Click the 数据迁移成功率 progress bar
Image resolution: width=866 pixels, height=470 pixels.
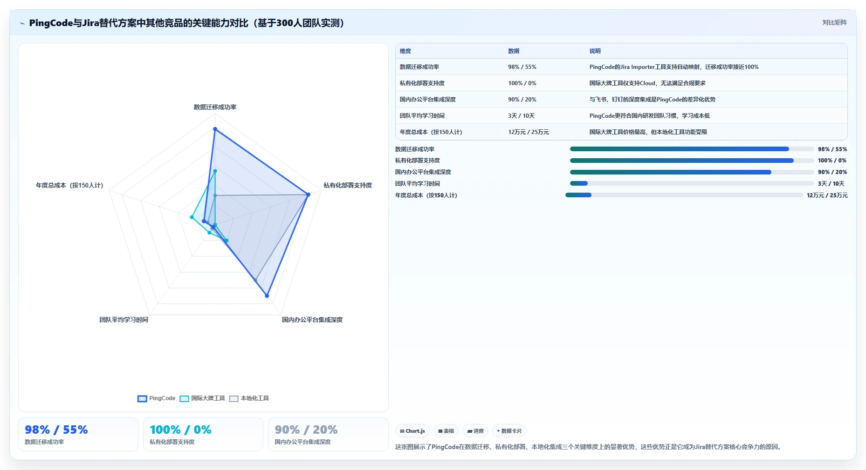[692, 149]
